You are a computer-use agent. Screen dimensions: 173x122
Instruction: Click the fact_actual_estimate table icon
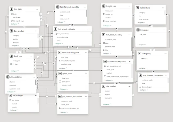click(x=55, y=29)
